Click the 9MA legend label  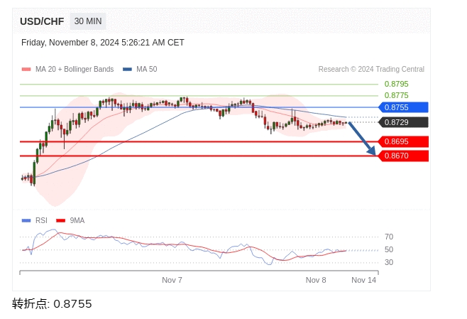[77, 221]
